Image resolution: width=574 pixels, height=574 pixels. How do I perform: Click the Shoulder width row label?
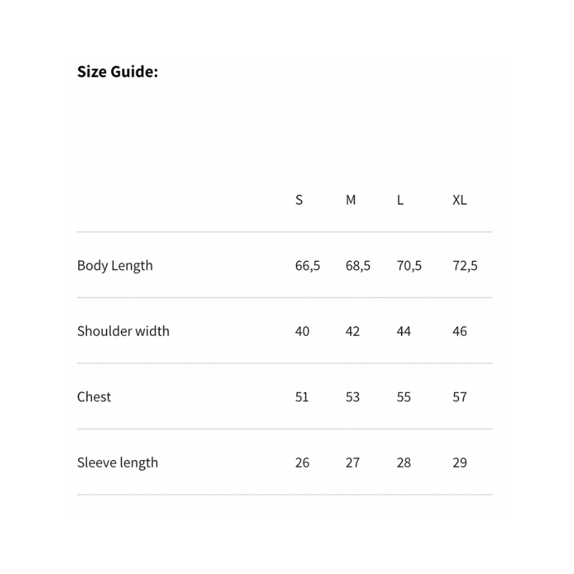123,331
